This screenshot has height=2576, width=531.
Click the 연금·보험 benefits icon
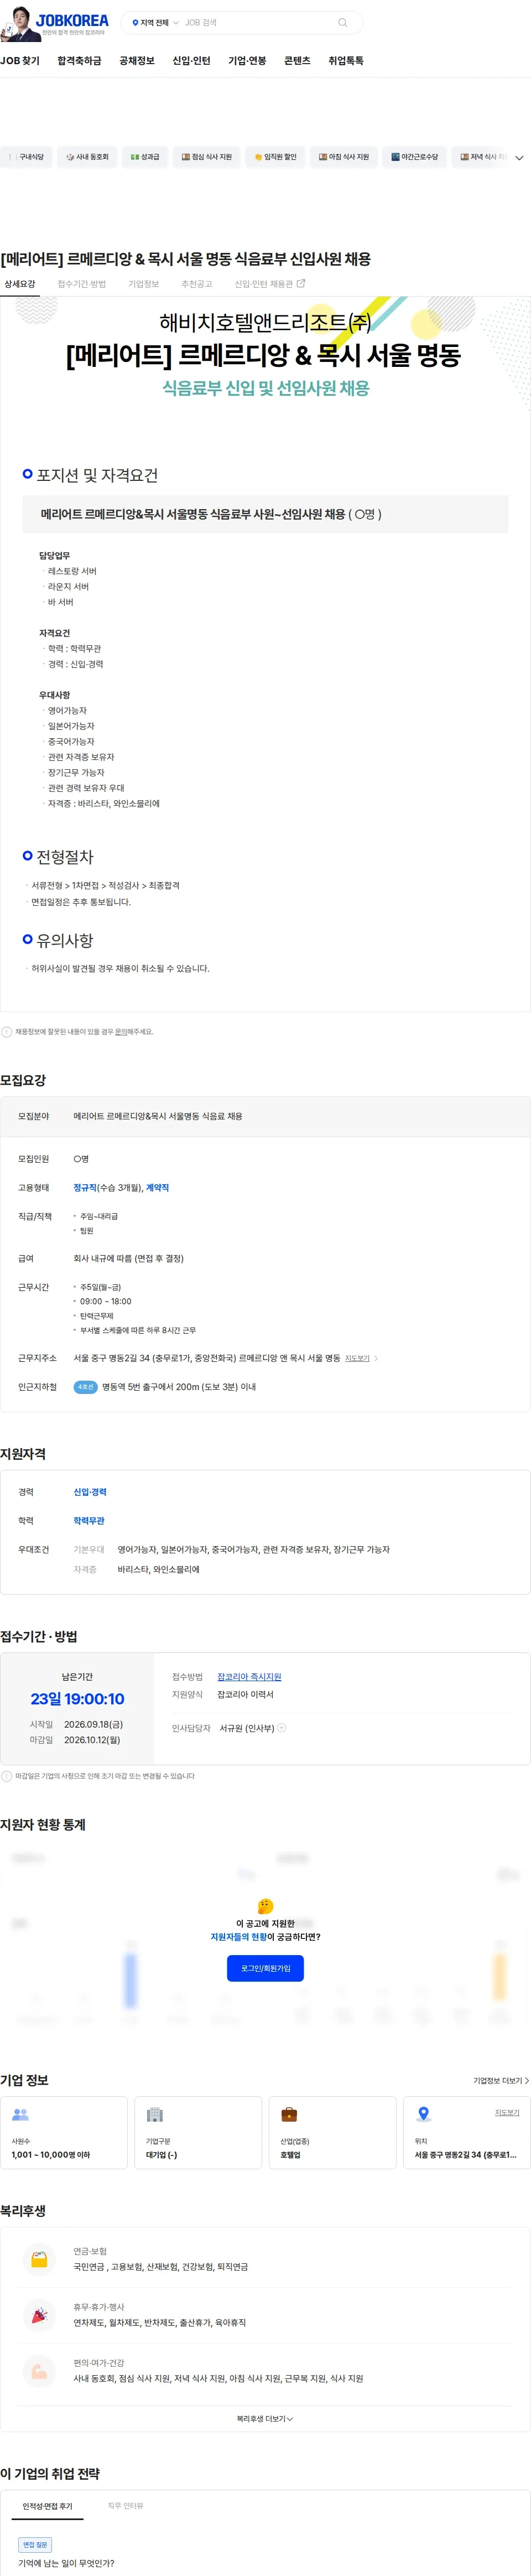pos(39,2260)
